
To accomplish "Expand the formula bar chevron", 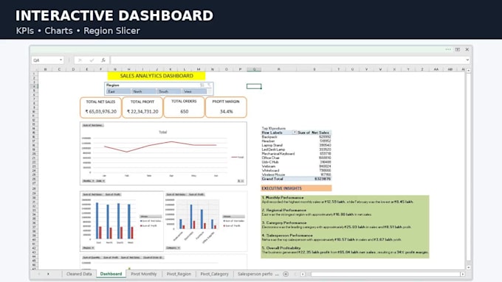I will point(467,60).
